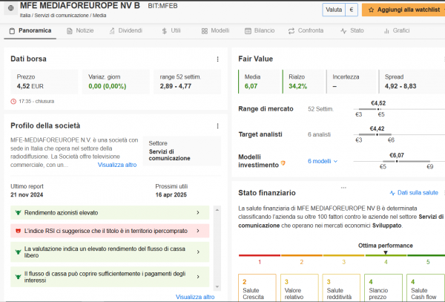Open the Modelli tab
This screenshot has width=445, height=302.
(x=215, y=30)
